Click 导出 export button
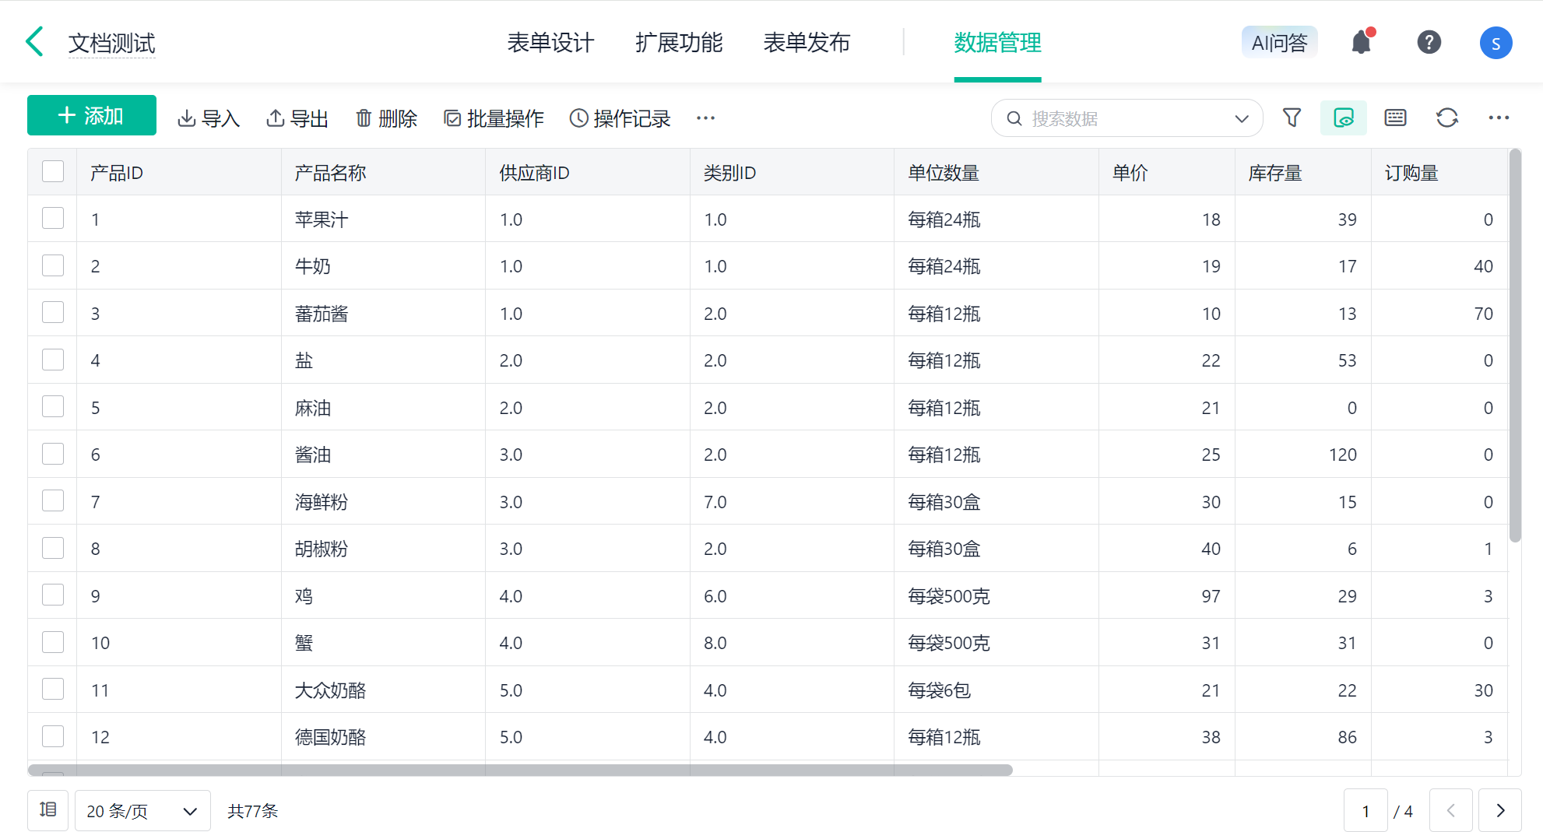 tap(297, 118)
